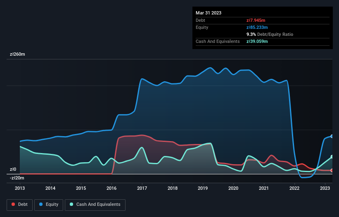
Task: Click the 9.3% Debt/Equity Ratio text
Action: click(270, 34)
